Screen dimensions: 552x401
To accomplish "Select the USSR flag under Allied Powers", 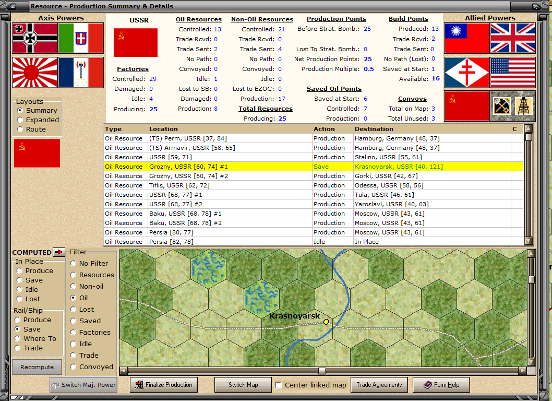I will [467, 106].
